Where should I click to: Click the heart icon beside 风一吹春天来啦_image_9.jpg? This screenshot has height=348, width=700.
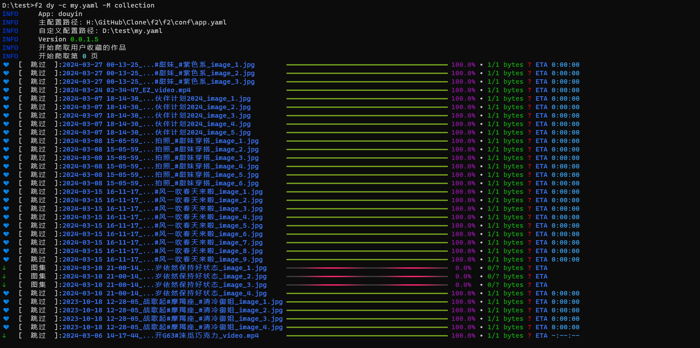(6, 259)
